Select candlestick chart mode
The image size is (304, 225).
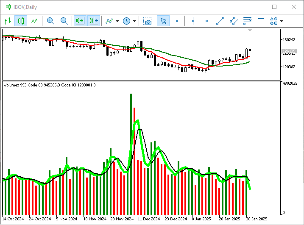21,21
